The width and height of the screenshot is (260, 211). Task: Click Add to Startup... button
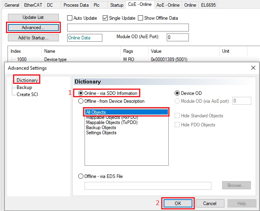coord(33,38)
